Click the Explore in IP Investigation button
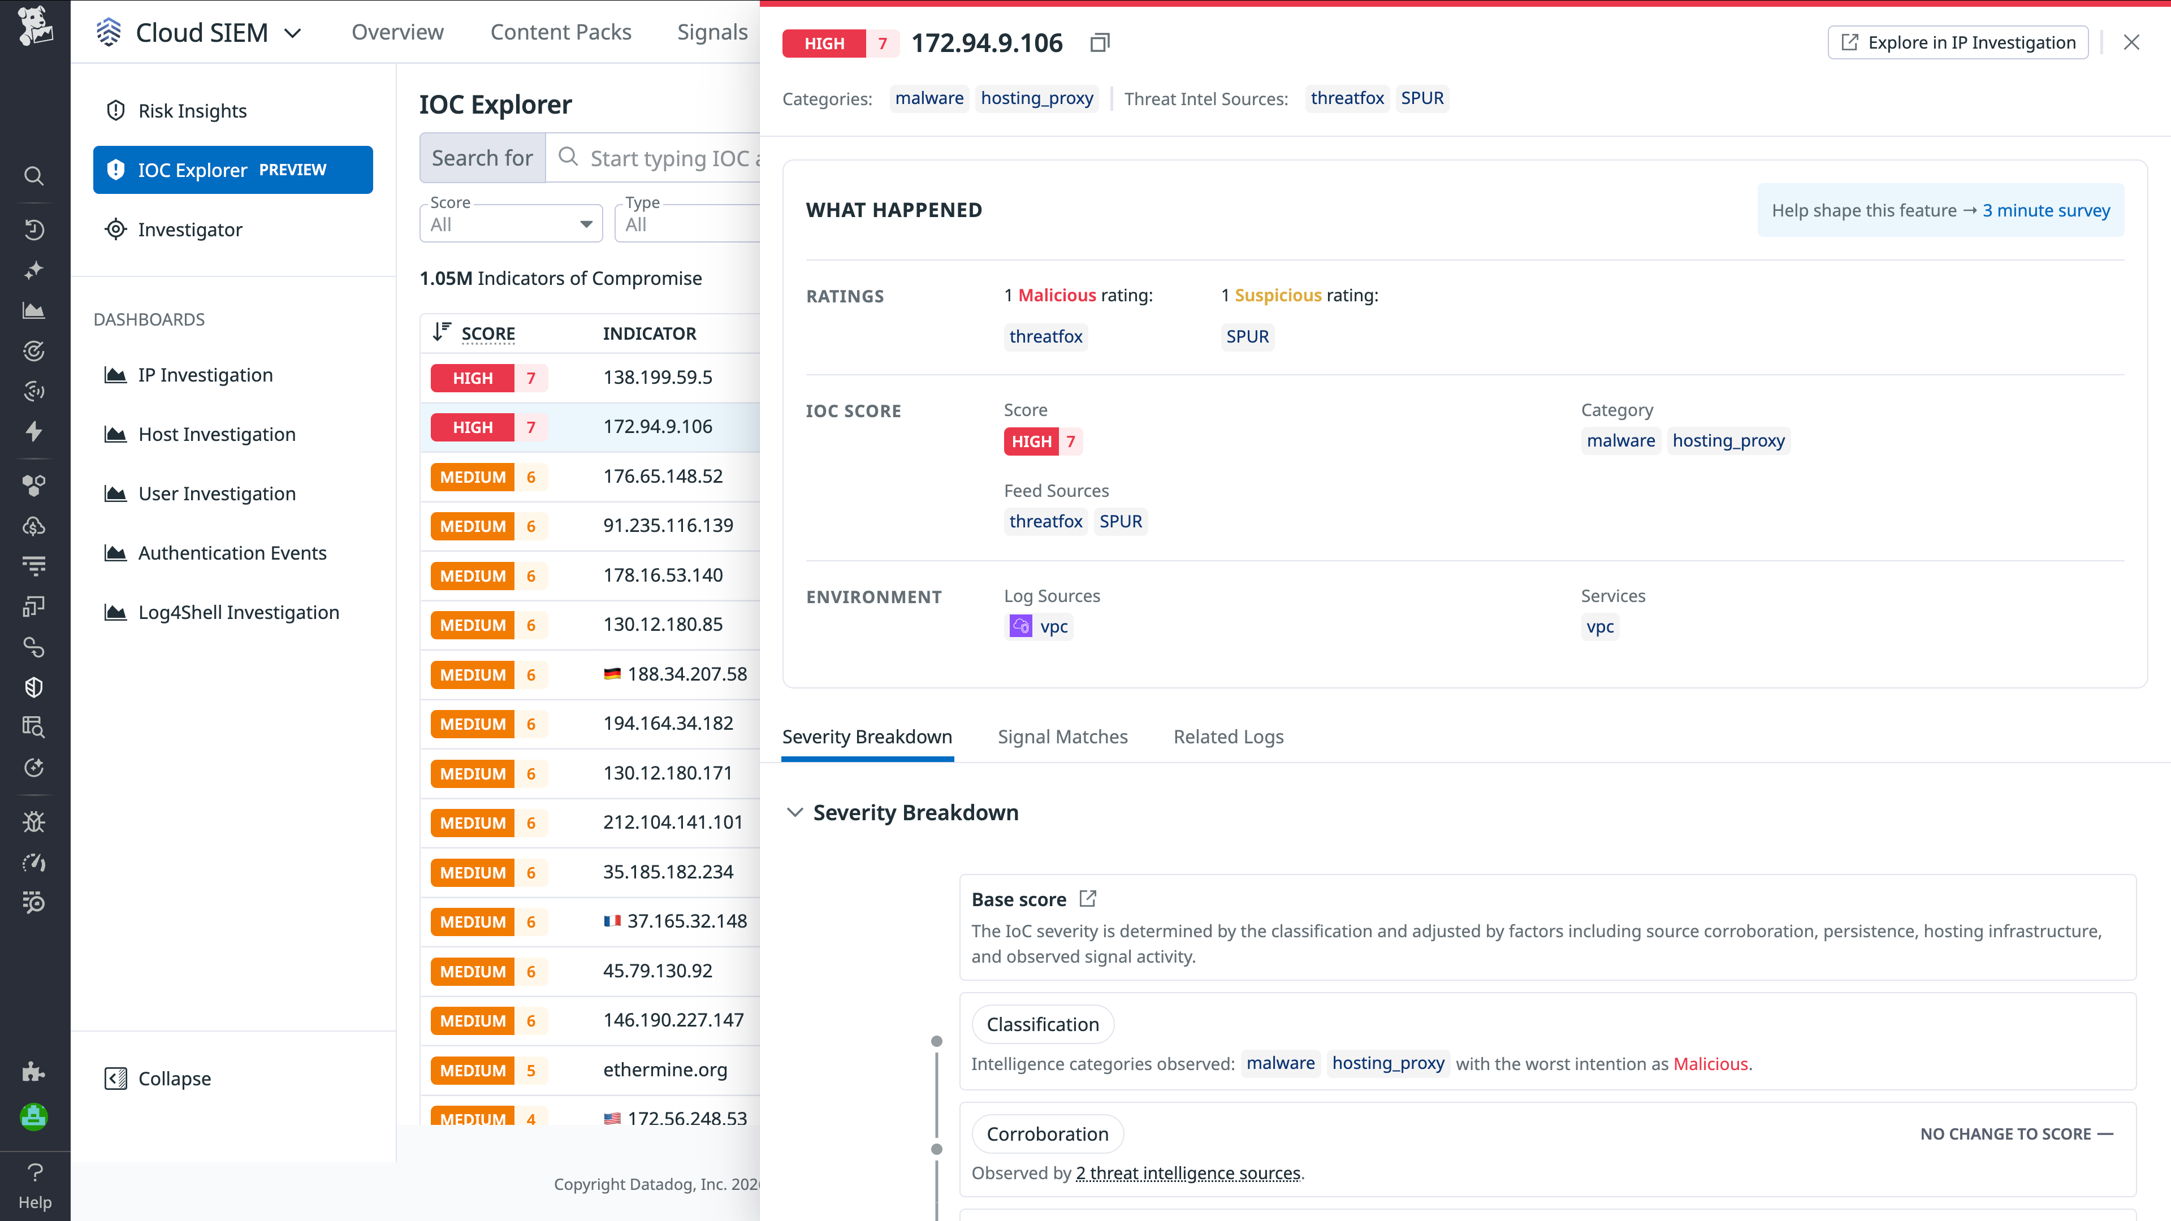 [x=1957, y=42]
